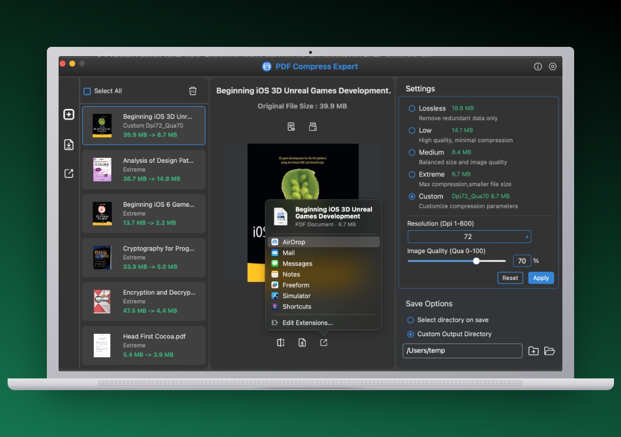
Task: Click the add file plus icon in sidebar
Action: 69,114
